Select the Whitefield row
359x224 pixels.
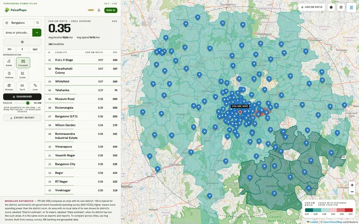click(83, 82)
